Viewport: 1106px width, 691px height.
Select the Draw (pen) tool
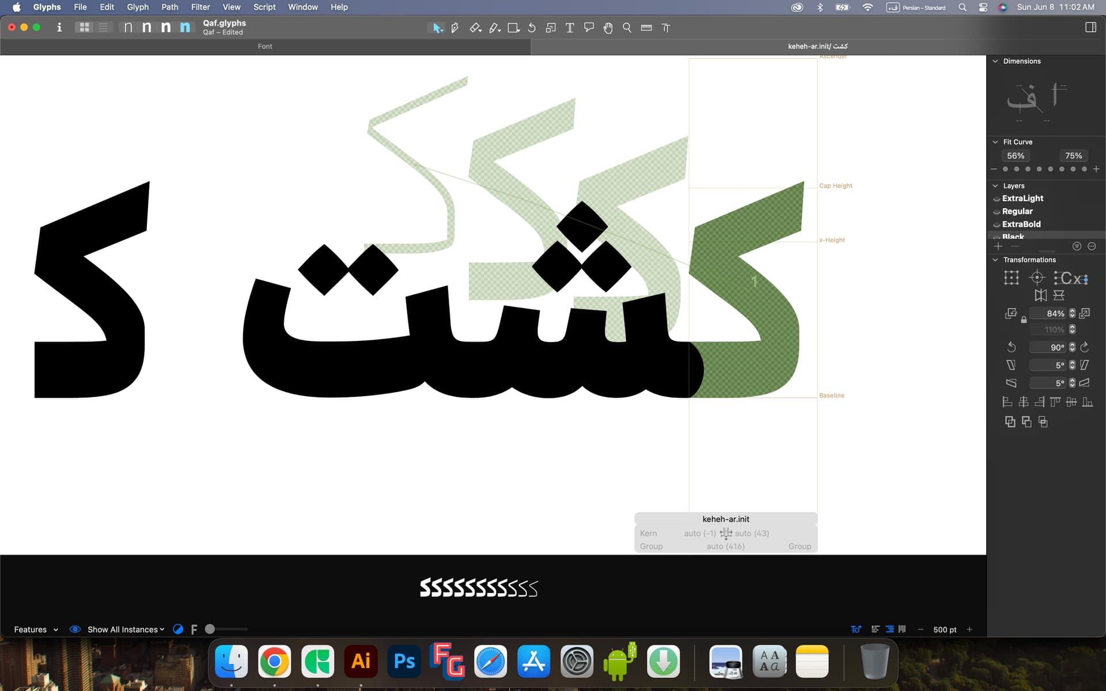click(455, 28)
